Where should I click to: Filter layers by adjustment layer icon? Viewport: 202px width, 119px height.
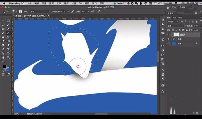pyautogui.click(x=185, y=22)
